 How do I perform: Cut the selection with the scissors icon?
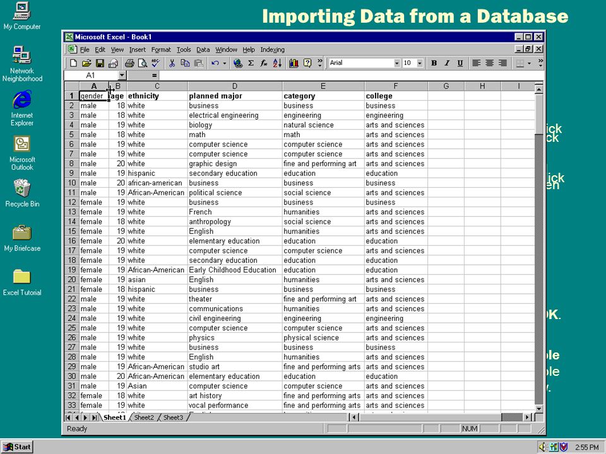(172, 63)
